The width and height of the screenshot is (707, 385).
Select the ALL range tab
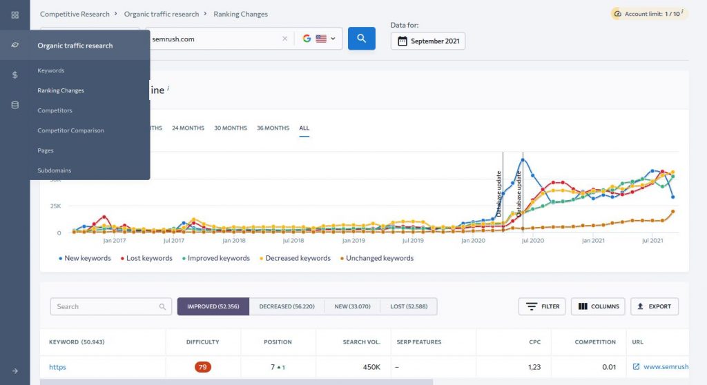pyautogui.click(x=304, y=128)
